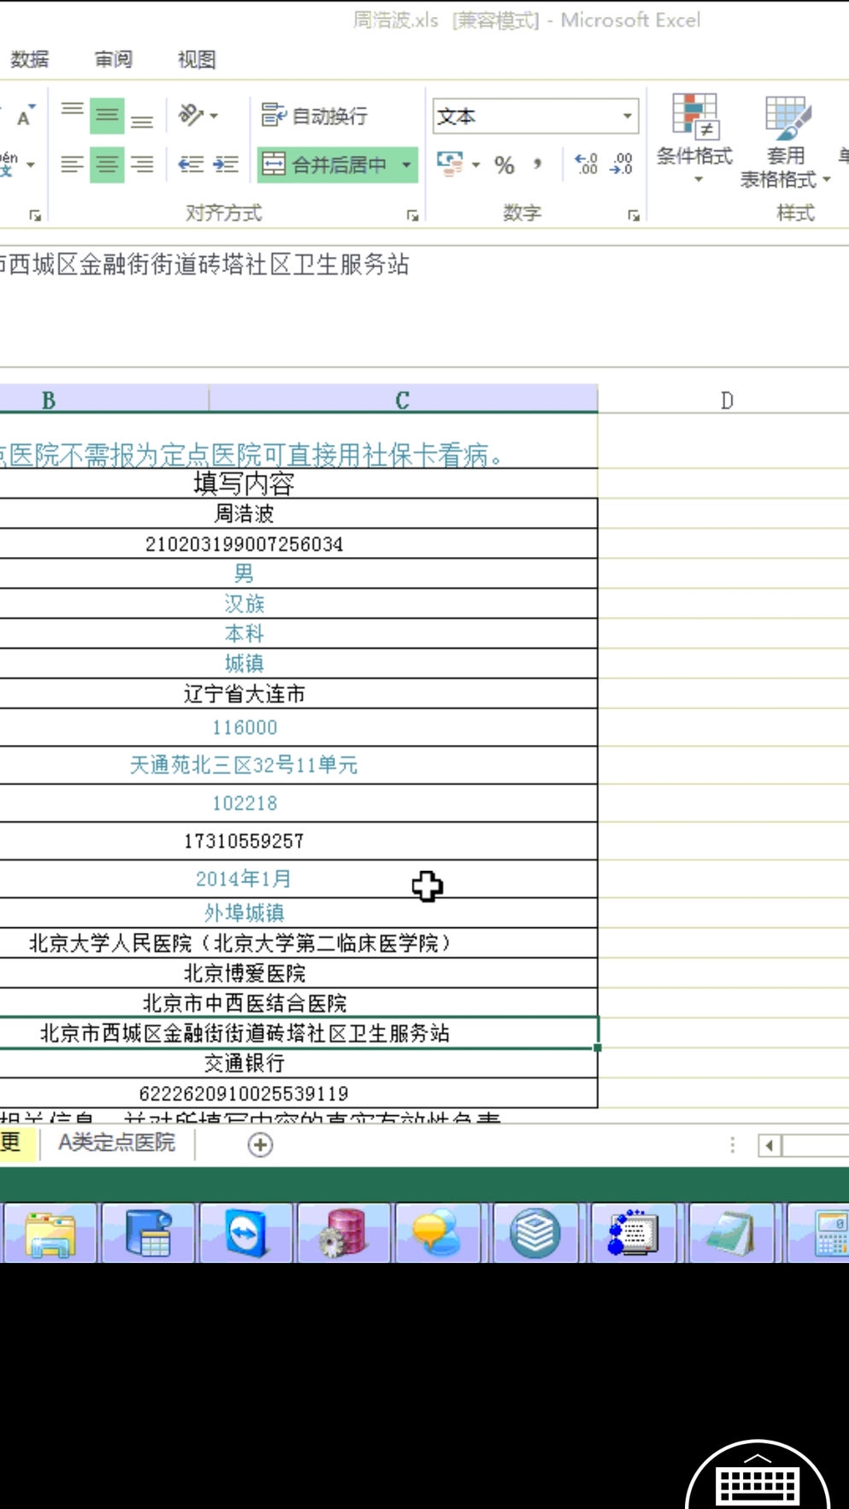Open the 审阅 ribbon tab
This screenshot has height=1509, width=849.
114,59
